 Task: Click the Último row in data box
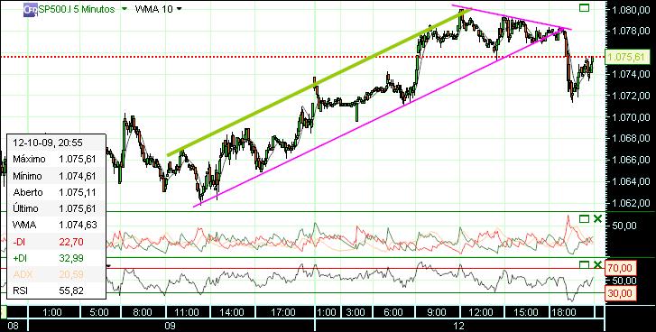56,208
